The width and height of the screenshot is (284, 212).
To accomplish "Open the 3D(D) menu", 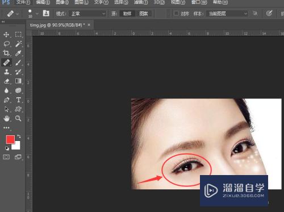I will point(159,2).
